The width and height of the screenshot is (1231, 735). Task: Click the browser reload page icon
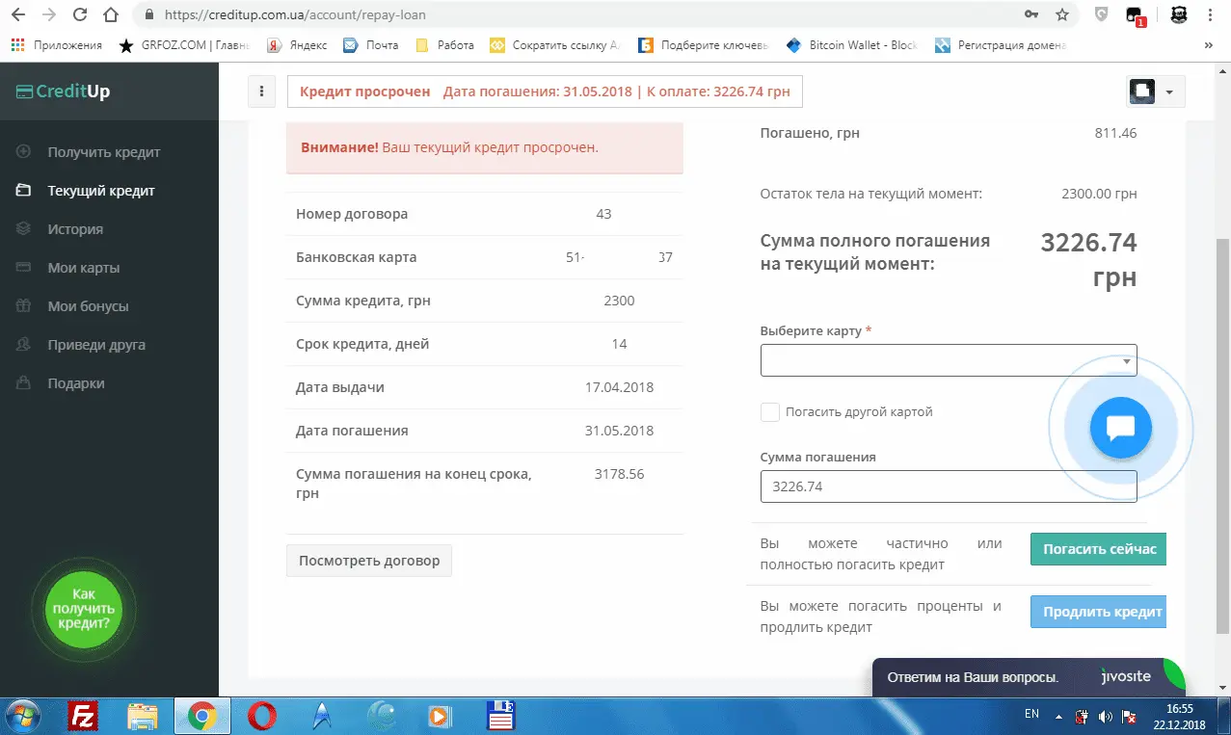click(80, 14)
